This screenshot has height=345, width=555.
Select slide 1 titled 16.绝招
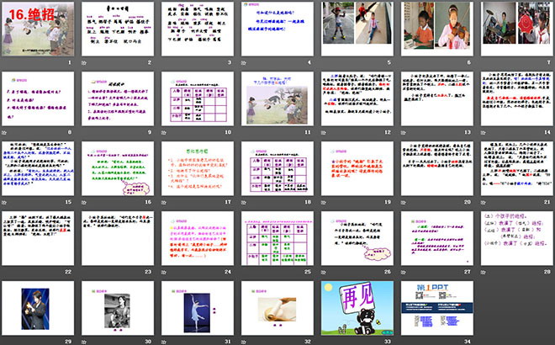[39, 30]
